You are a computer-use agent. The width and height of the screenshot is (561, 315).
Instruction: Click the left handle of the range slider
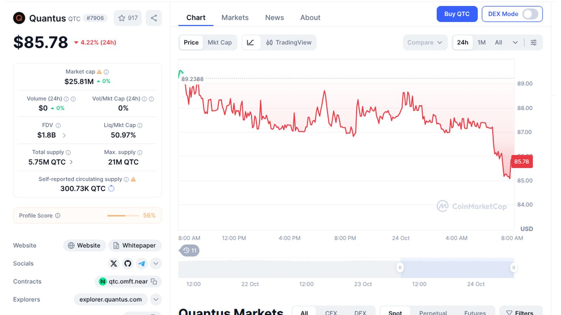coord(400,268)
